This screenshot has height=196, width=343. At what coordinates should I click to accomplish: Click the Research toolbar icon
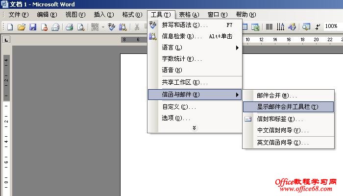122,27
